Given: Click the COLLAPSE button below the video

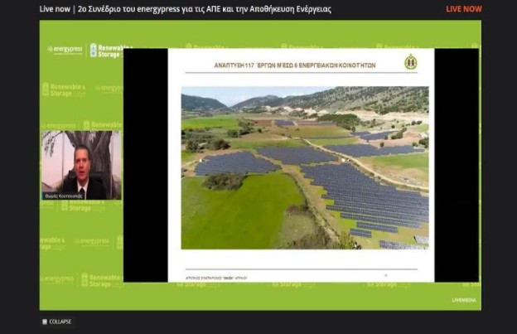Looking at the screenshot, I should pyautogui.click(x=60, y=322).
